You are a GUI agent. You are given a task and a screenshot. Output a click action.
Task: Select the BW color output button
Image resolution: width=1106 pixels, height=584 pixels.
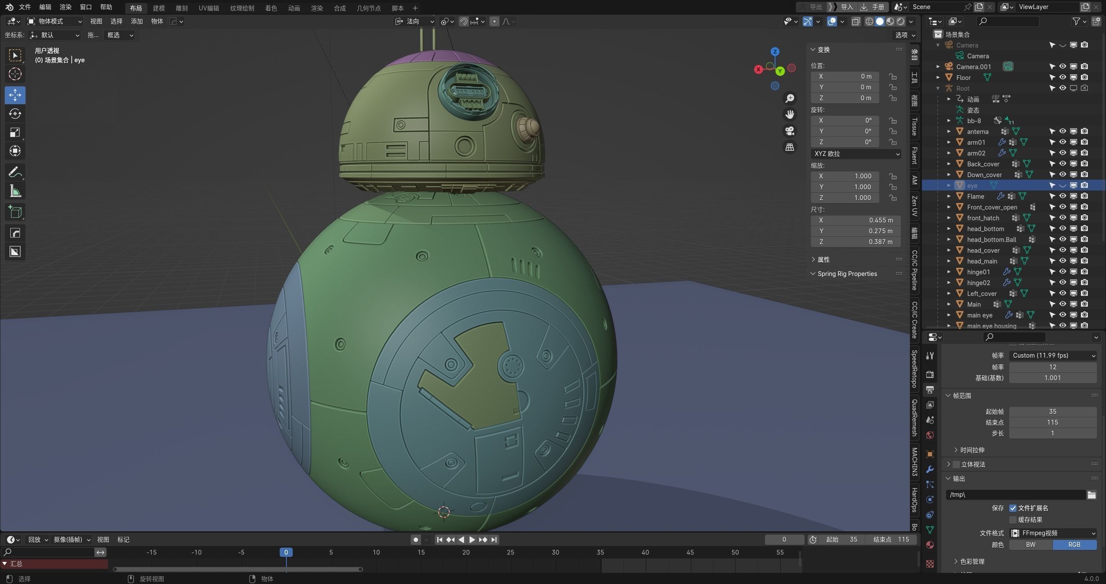(x=1031, y=545)
